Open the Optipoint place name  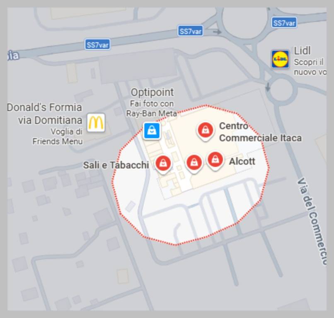click(152, 92)
